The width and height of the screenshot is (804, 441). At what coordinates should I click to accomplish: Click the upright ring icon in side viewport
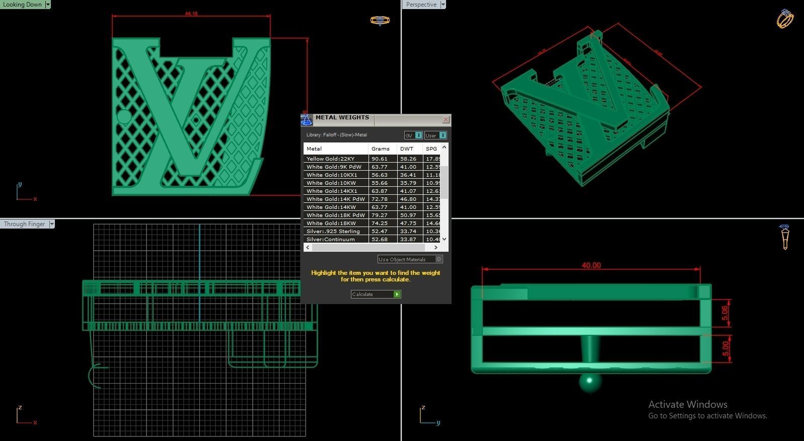(784, 237)
